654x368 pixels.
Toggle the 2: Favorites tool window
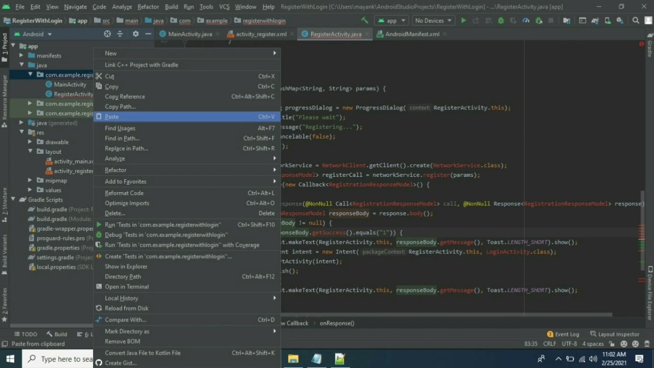pos(5,305)
